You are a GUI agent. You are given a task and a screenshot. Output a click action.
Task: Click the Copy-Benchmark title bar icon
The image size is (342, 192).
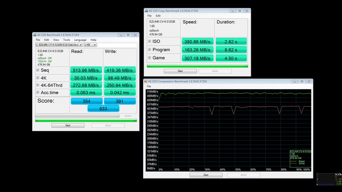(146, 11)
